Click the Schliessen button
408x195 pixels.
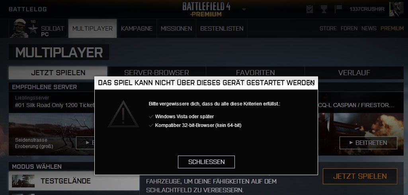[206, 162]
